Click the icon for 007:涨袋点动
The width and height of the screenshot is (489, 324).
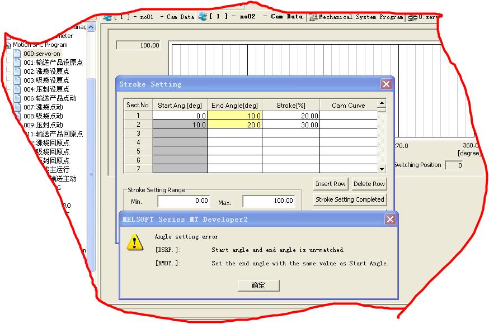pyautogui.click(x=17, y=107)
